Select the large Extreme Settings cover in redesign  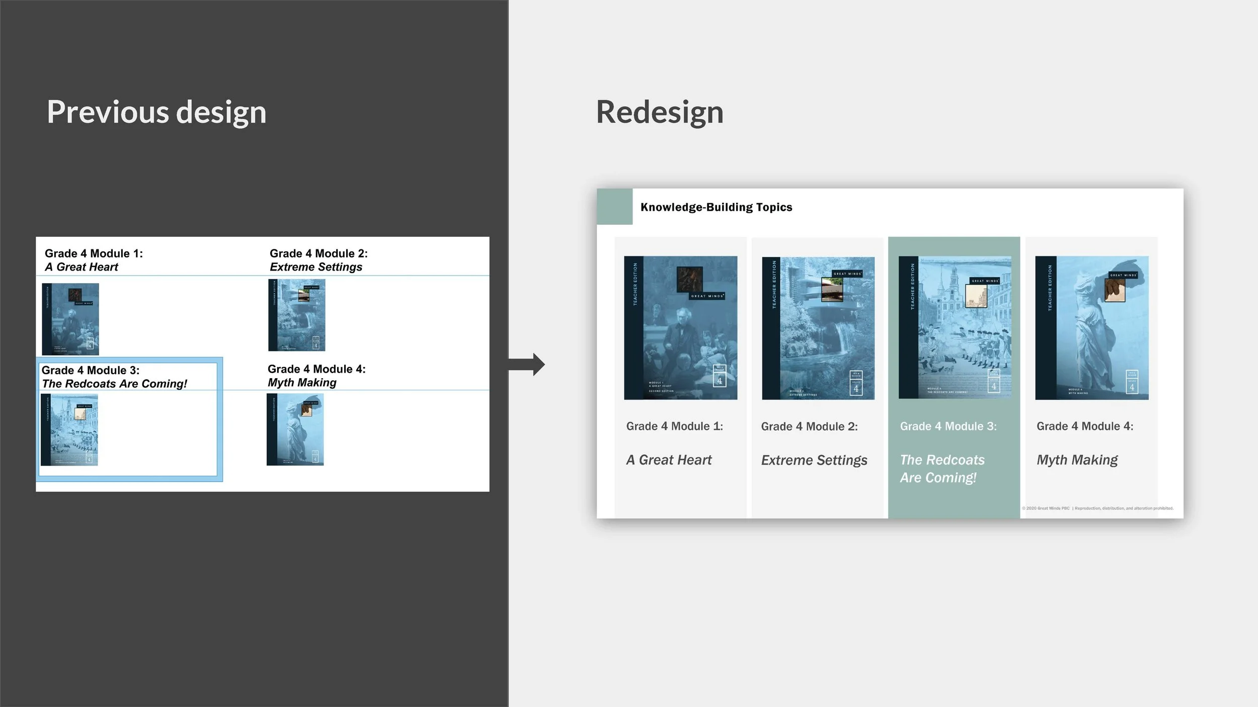[818, 328]
